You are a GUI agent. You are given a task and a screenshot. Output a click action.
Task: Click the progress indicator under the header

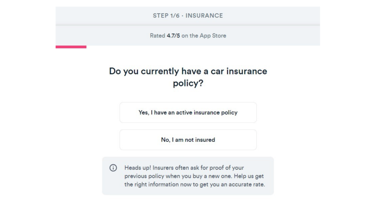point(71,47)
